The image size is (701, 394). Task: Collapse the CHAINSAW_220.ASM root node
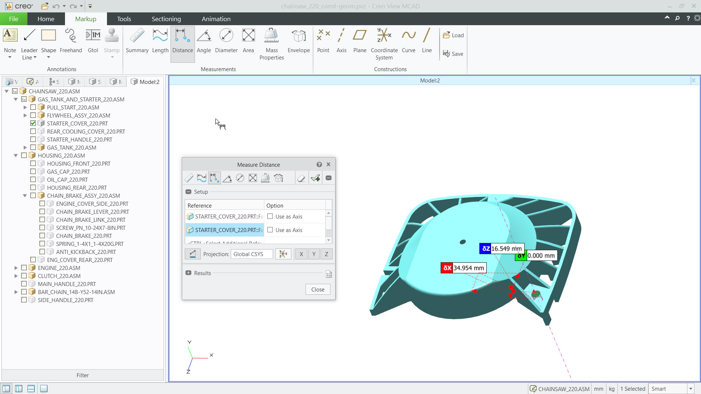[x=7, y=91]
